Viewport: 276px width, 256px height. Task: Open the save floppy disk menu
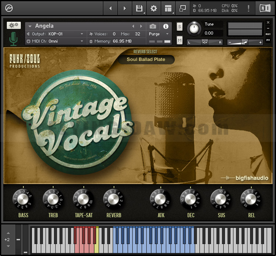click(139, 8)
